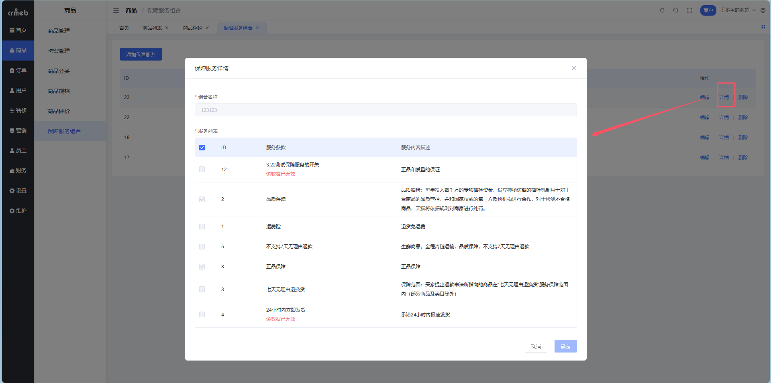
Task: Open the 订单 sidebar section
Action: click(x=18, y=70)
